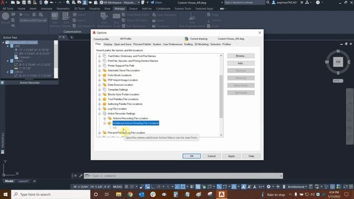Select Data Sources Location row
This screenshot has width=354, height=199.
[120, 85]
